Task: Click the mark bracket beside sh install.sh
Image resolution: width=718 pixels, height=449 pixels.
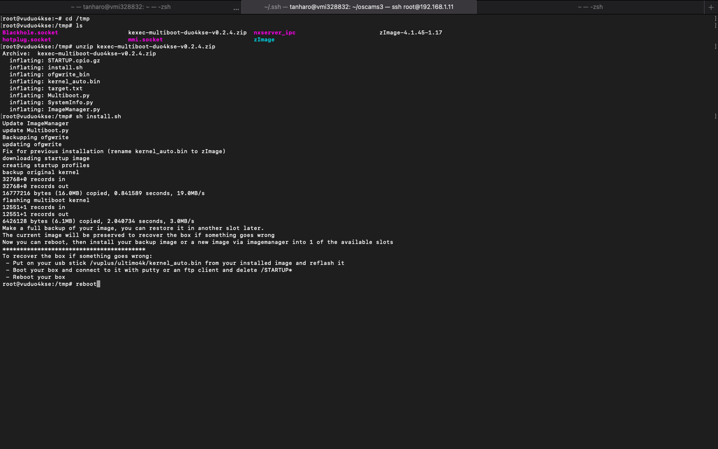Action: [715, 116]
